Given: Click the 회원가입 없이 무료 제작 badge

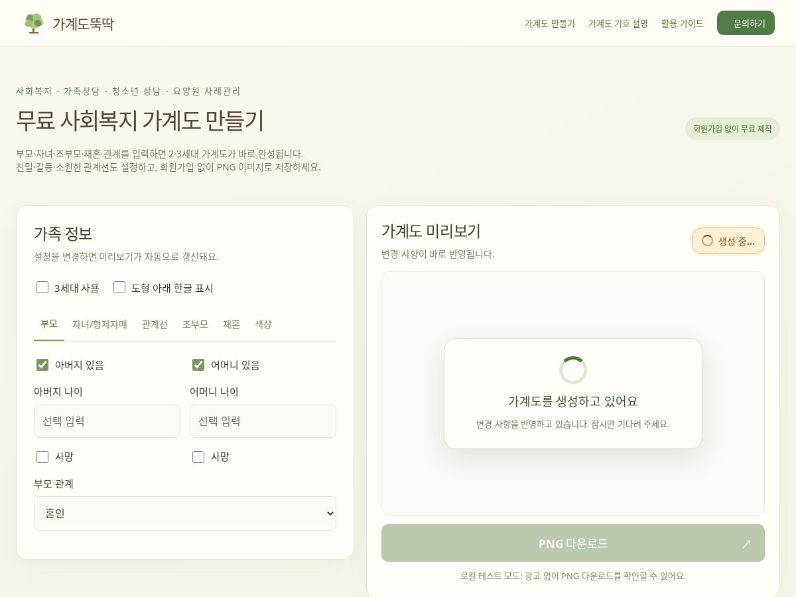Looking at the screenshot, I should coord(732,129).
